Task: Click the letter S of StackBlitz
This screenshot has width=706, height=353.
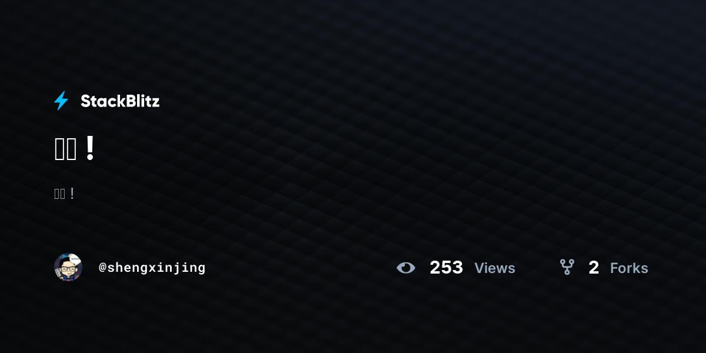Action: pos(86,101)
